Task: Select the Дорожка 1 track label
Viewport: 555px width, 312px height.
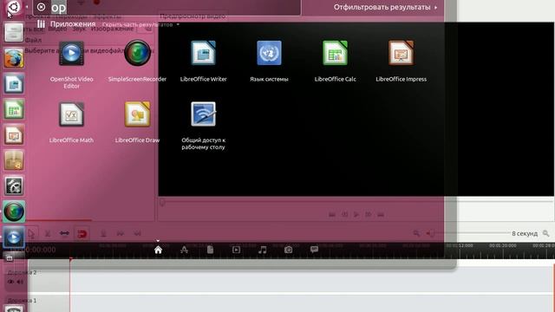Action: (x=22, y=301)
